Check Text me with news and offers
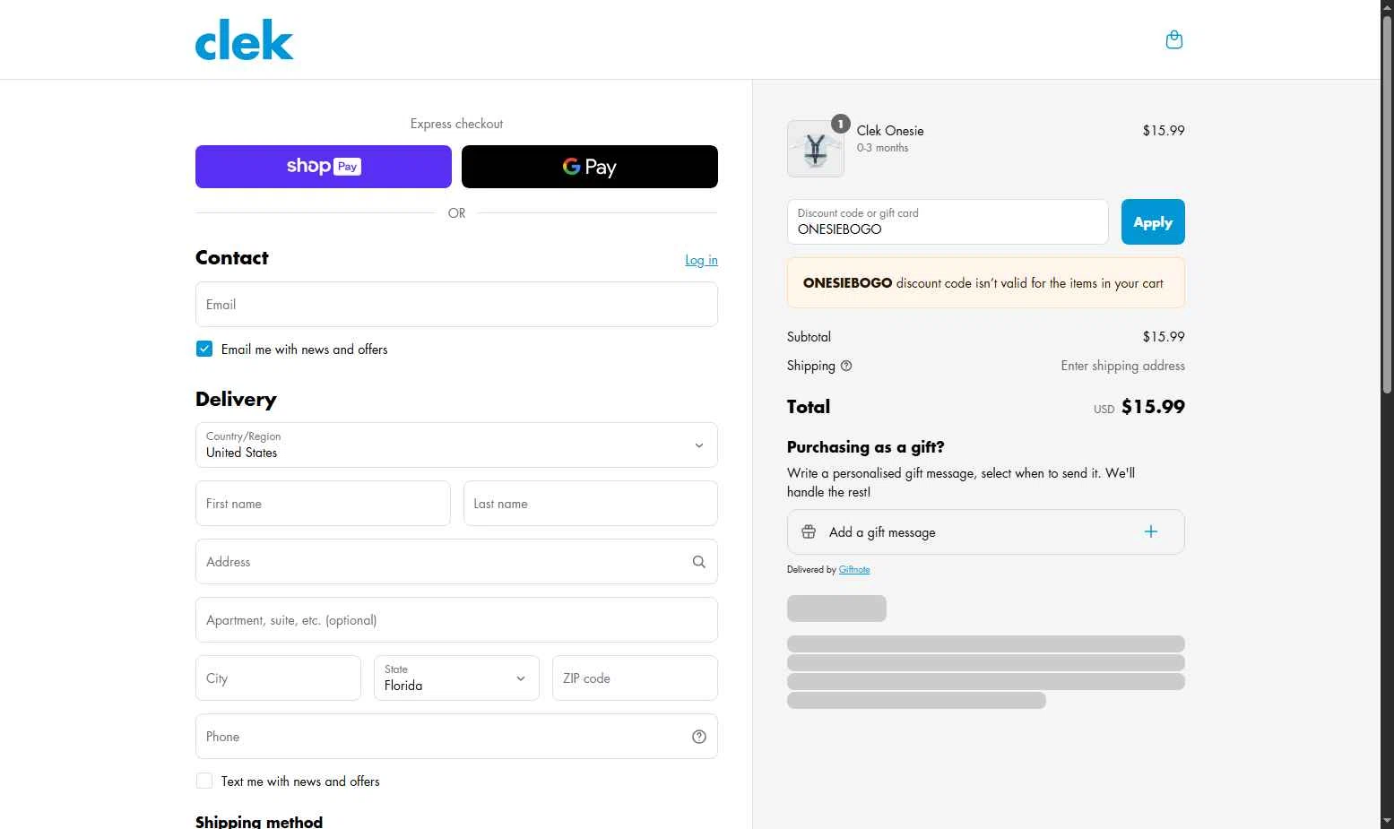The image size is (1394, 829). [204, 781]
